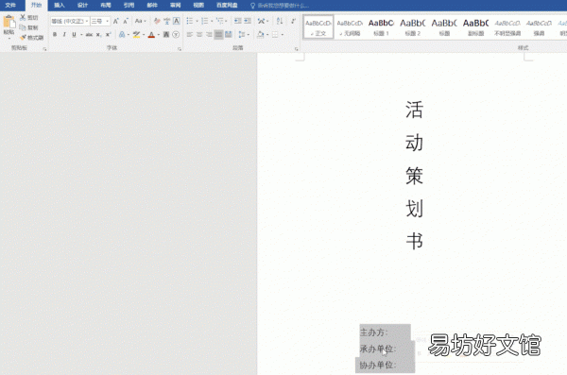This screenshot has height=375, width=567.
Task: Expand the underline style dropdown arrow
Action: click(x=81, y=35)
